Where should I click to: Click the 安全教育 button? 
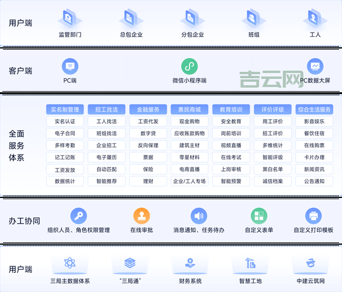point(231,121)
